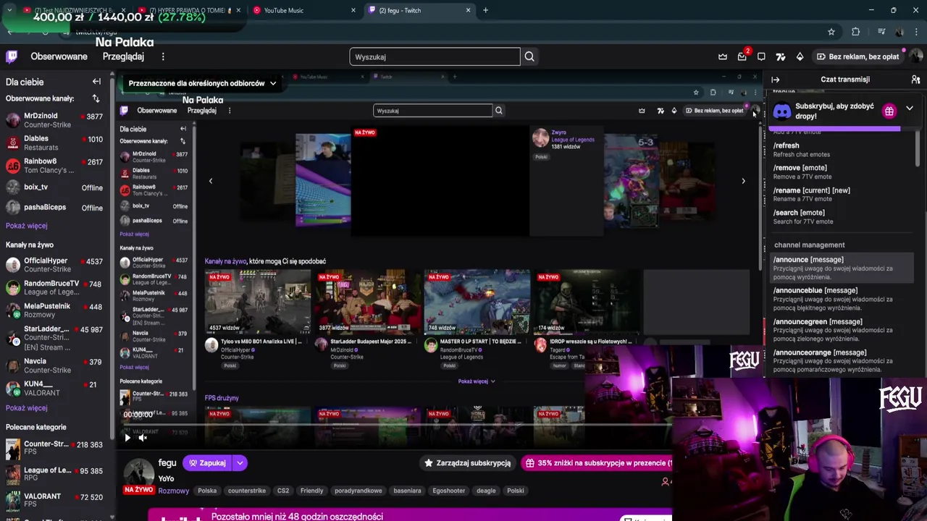Click the 35% zniżki gift subscription button

pos(597,463)
